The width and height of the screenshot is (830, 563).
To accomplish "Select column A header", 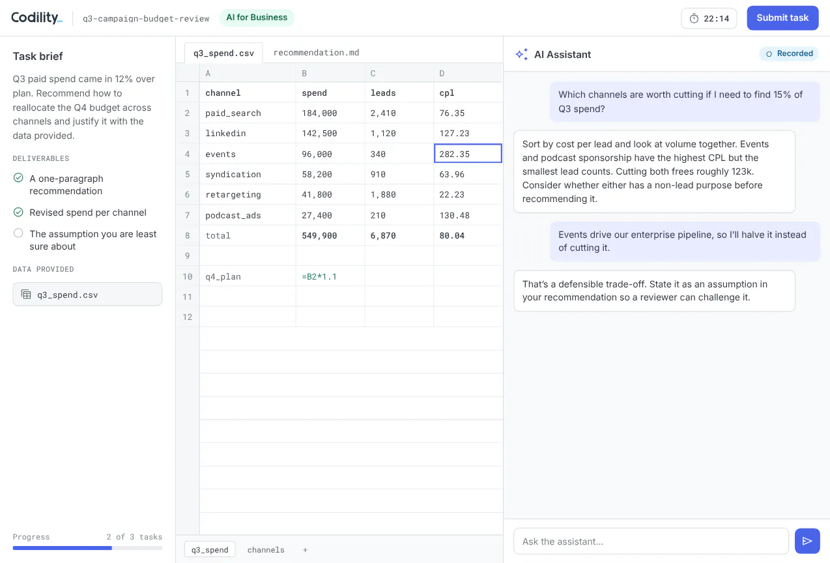I will [248, 73].
